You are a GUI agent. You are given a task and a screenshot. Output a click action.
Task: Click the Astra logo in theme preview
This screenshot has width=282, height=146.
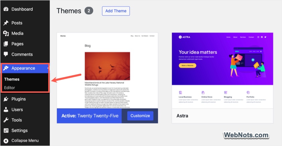pyautogui.click(x=184, y=37)
